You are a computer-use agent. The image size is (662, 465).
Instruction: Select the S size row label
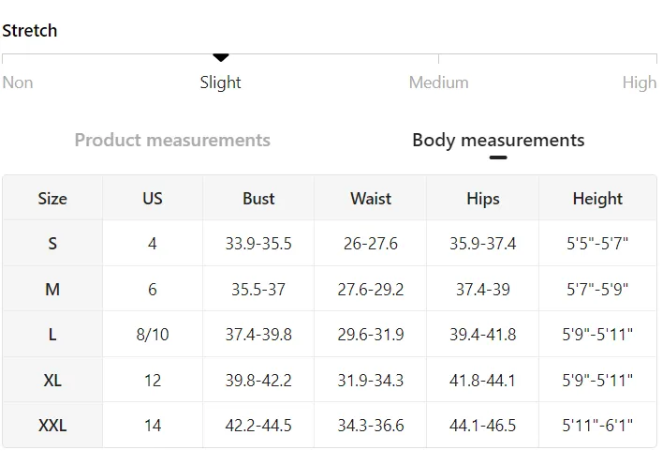click(52, 244)
